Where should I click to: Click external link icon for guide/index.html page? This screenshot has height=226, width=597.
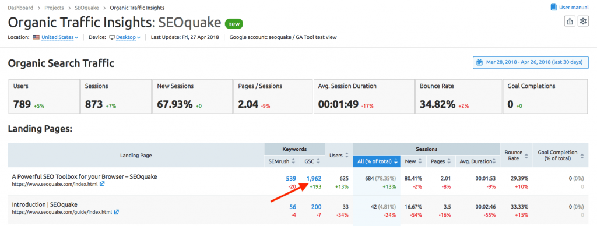click(116, 211)
